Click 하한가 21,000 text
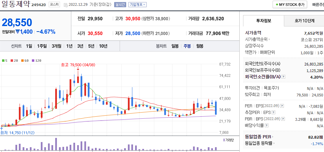 click(156, 33)
